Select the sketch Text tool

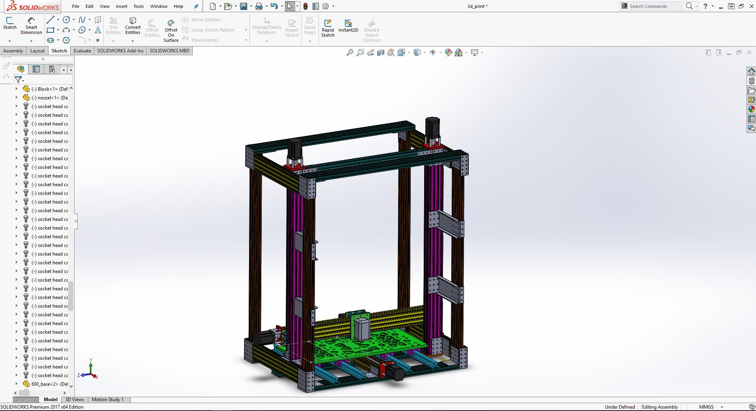pyautogui.click(x=98, y=30)
